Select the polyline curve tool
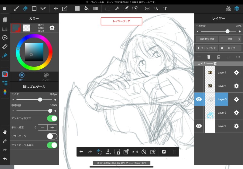The height and width of the screenshot is (169, 243). point(43,8)
